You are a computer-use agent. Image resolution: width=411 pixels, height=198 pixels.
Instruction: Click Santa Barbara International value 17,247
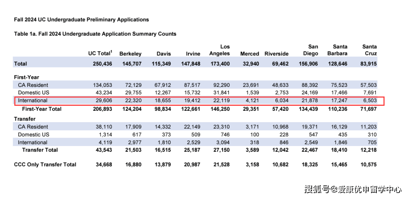pyautogui.click(x=340, y=100)
